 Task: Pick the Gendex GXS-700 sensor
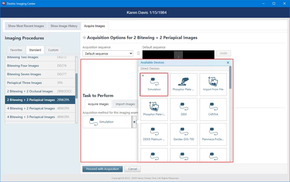click(x=184, y=134)
